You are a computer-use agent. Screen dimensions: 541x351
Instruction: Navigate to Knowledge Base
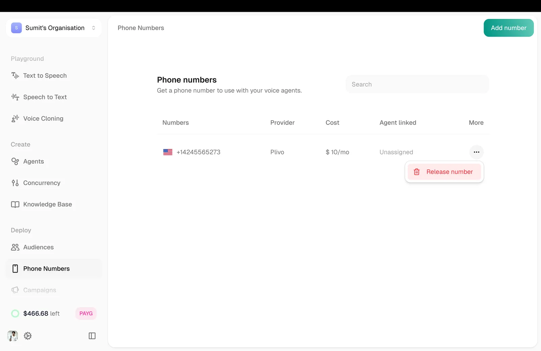click(x=48, y=204)
